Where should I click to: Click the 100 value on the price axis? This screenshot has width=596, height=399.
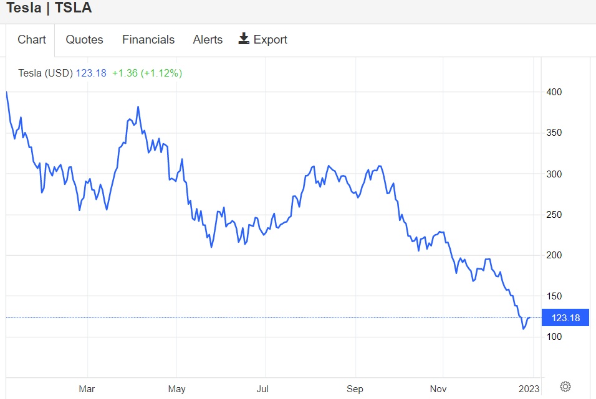554,337
